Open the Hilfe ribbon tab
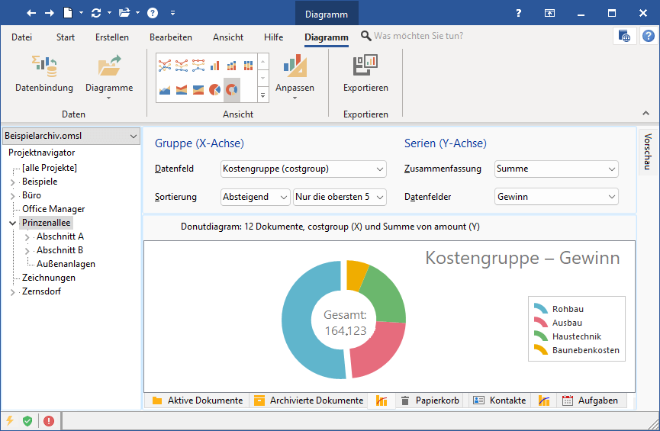 pos(273,37)
